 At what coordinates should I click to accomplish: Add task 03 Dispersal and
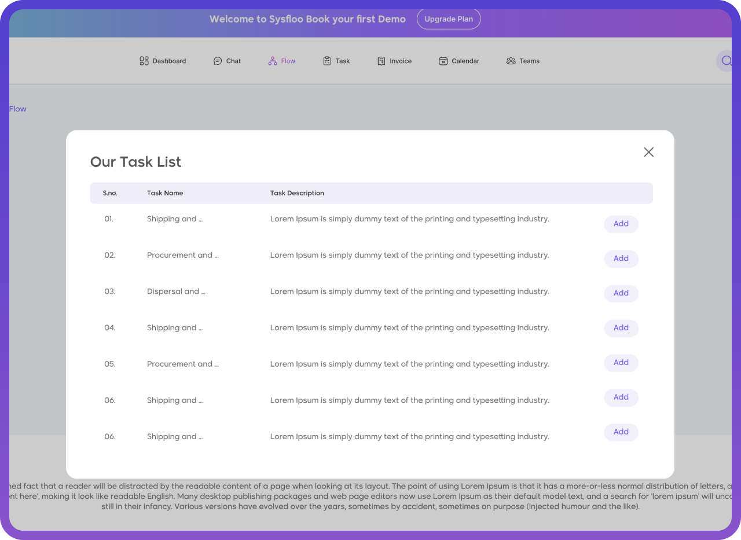(621, 293)
